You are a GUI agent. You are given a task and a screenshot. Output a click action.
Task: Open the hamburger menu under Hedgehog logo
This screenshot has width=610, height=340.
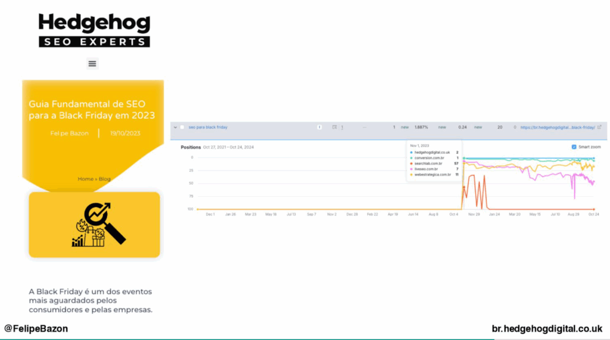coord(92,64)
